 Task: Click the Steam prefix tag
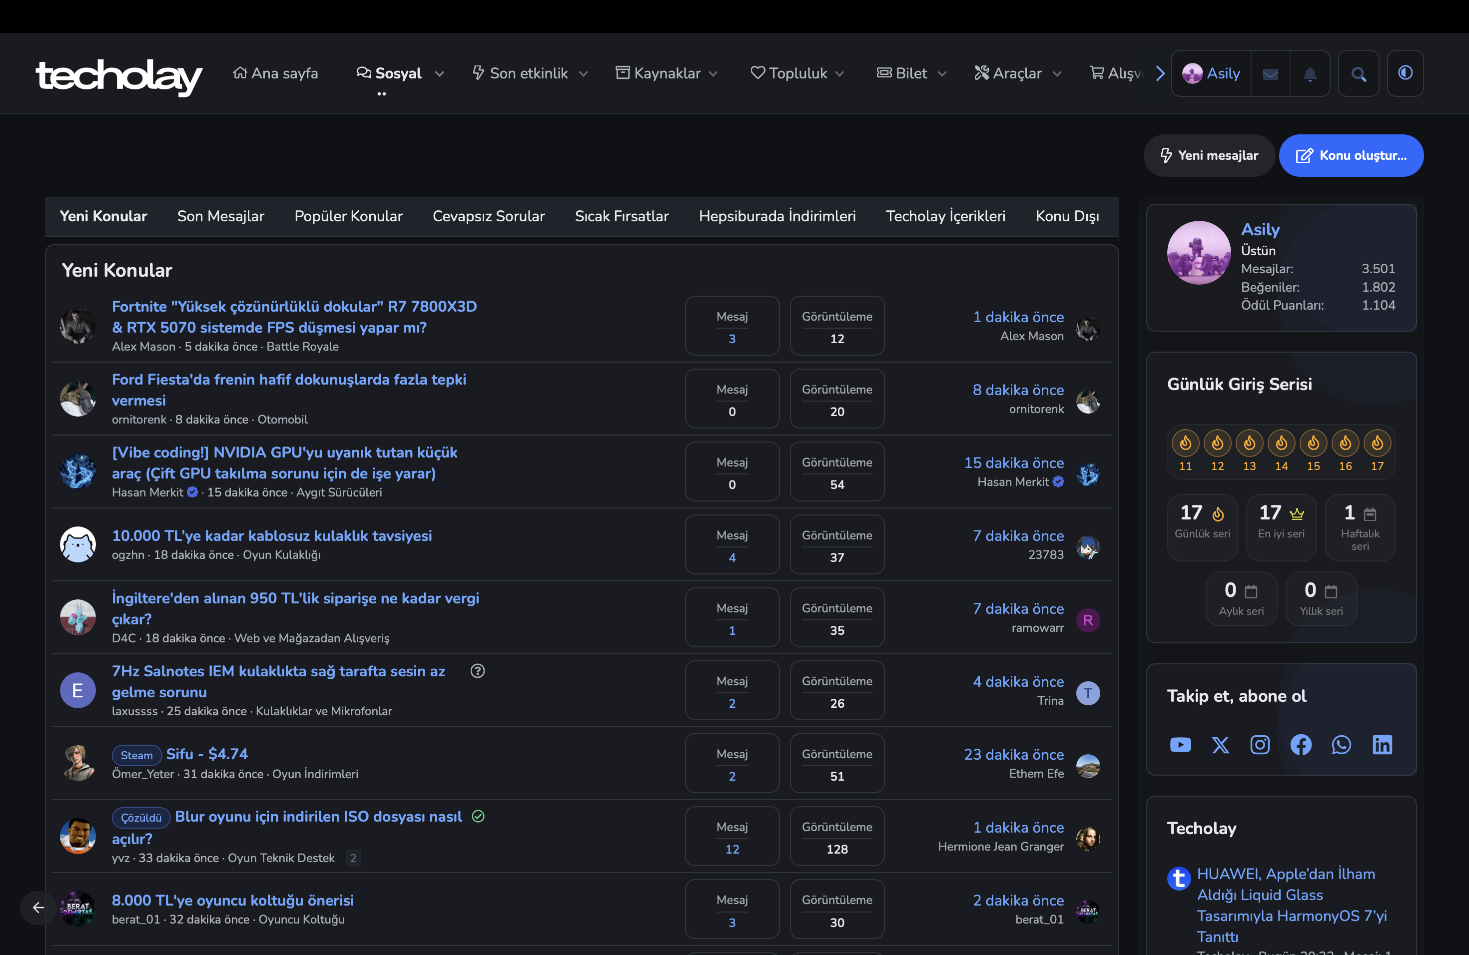(136, 755)
